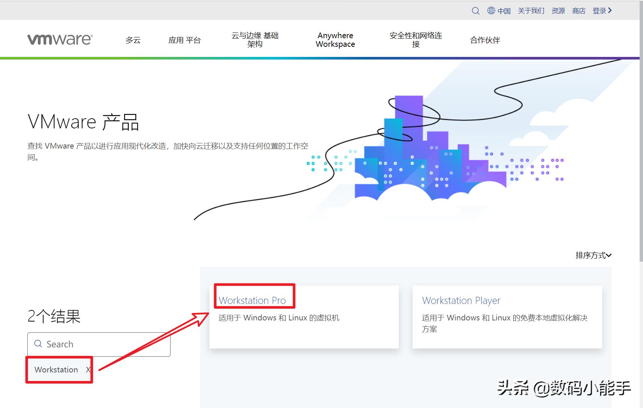
Task: Open the globe language selector icon
Action: 491,10
